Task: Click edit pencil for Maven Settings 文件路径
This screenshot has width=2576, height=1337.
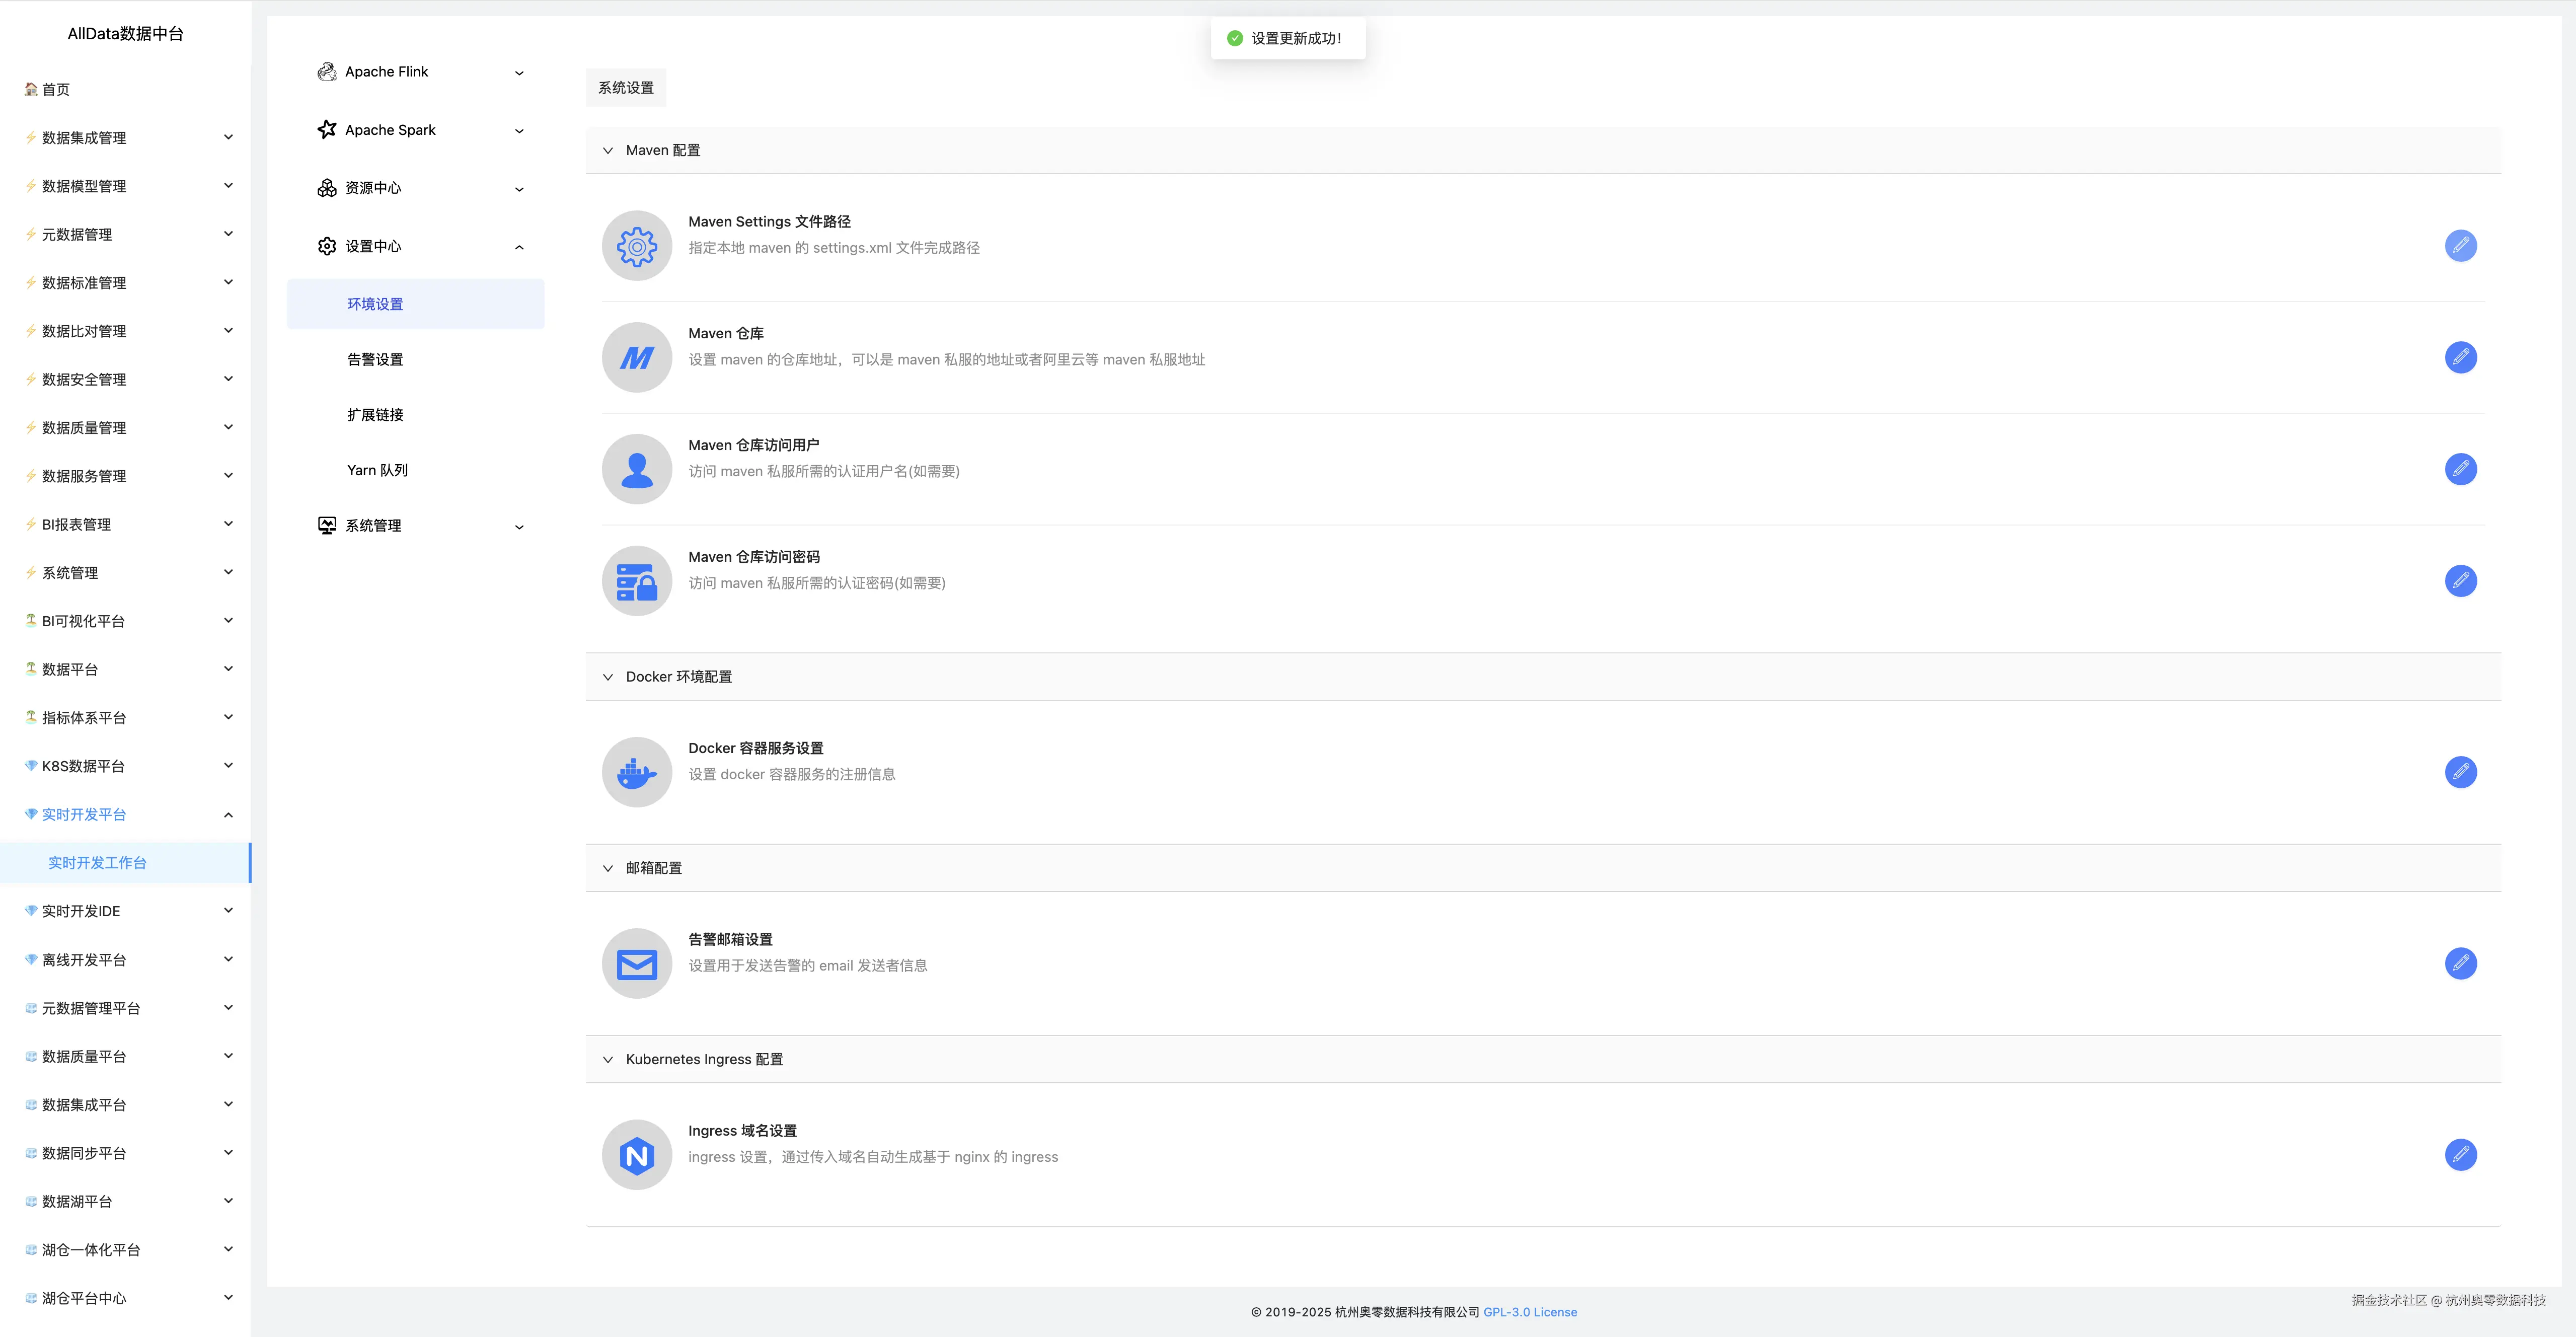Action: (2460, 245)
